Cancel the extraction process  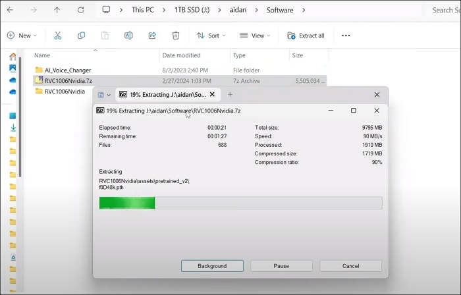coord(350,266)
